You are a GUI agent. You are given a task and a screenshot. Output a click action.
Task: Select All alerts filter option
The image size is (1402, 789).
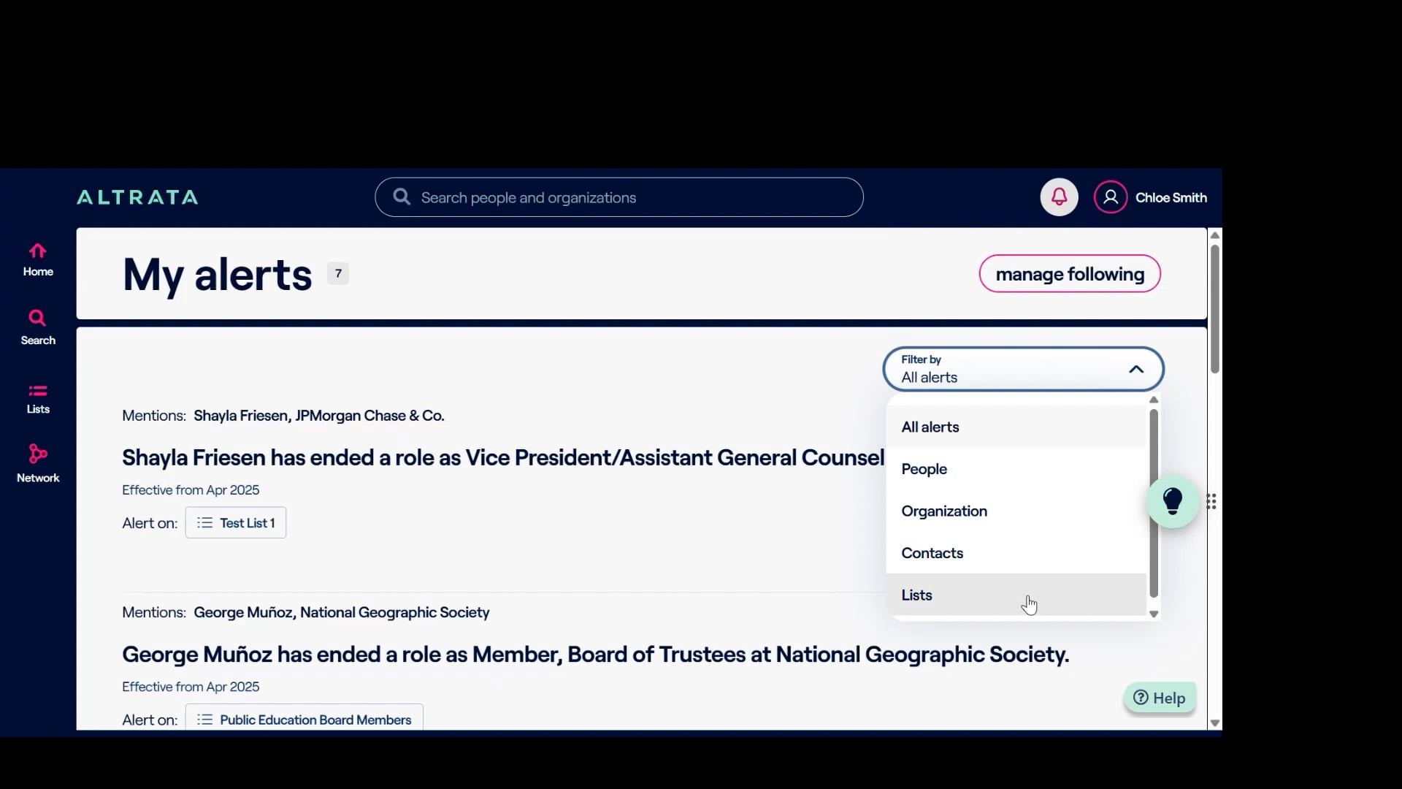[x=930, y=427]
